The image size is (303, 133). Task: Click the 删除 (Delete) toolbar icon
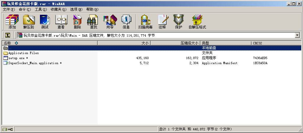(77, 22)
